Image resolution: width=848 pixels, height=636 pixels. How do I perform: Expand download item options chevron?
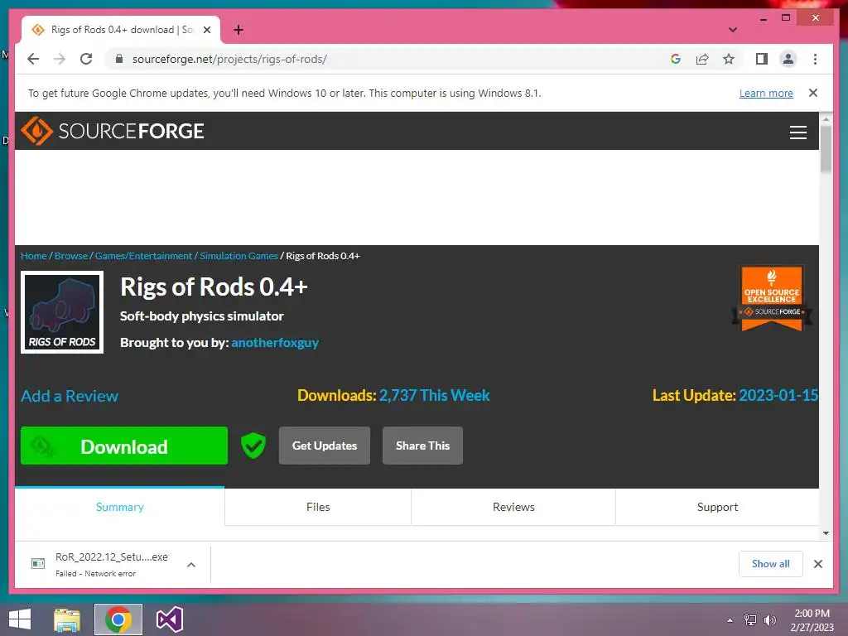[191, 565]
